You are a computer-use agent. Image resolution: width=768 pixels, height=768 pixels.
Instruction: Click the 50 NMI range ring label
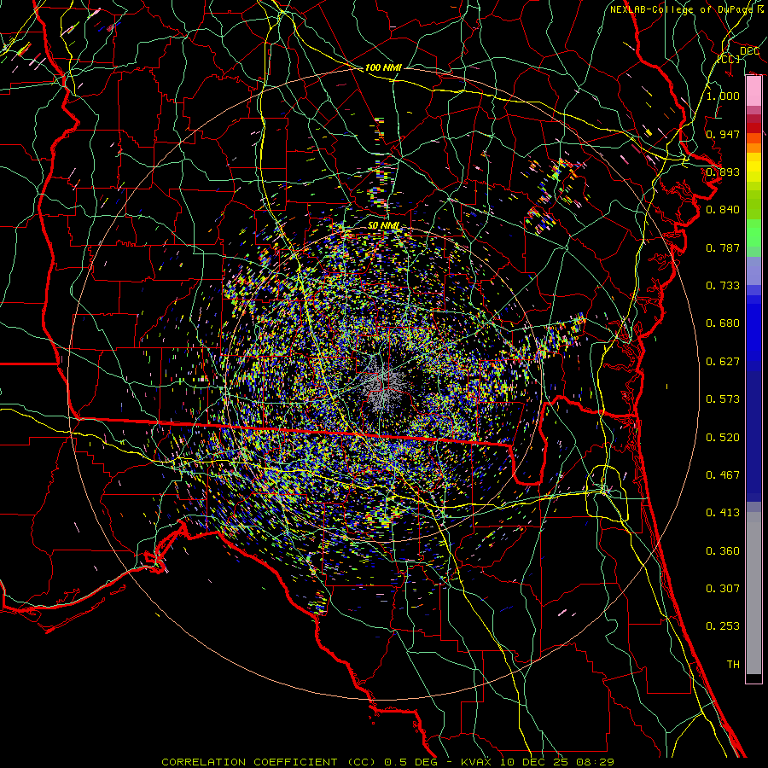click(384, 226)
